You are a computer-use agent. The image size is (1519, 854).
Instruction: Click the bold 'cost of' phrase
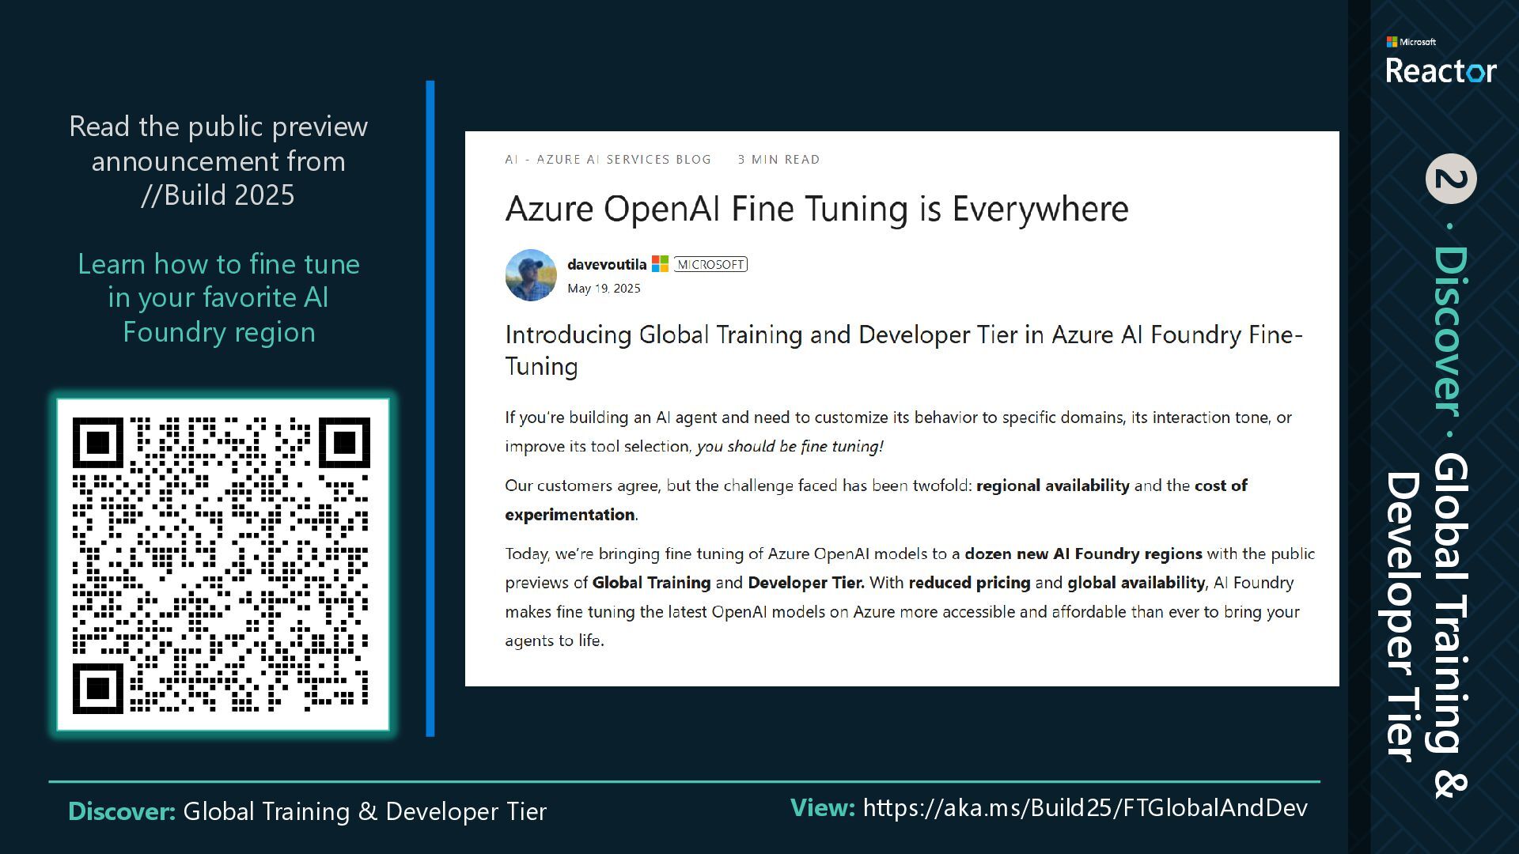(1221, 486)
